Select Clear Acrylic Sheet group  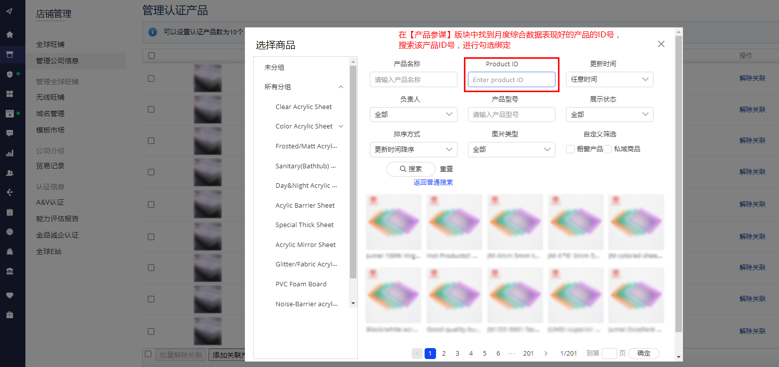click(304, 107)
